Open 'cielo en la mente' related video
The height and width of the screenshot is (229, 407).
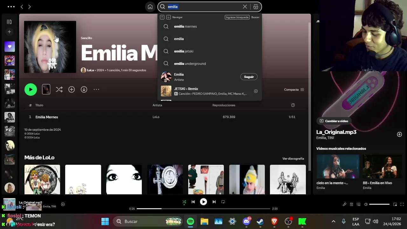[x=338, y=172]
